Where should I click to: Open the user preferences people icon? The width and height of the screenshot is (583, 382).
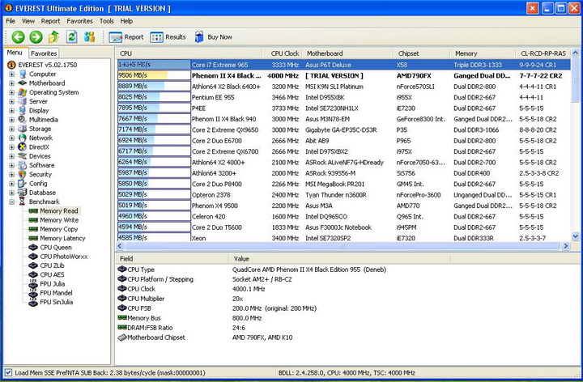click(x=89, y=36)
